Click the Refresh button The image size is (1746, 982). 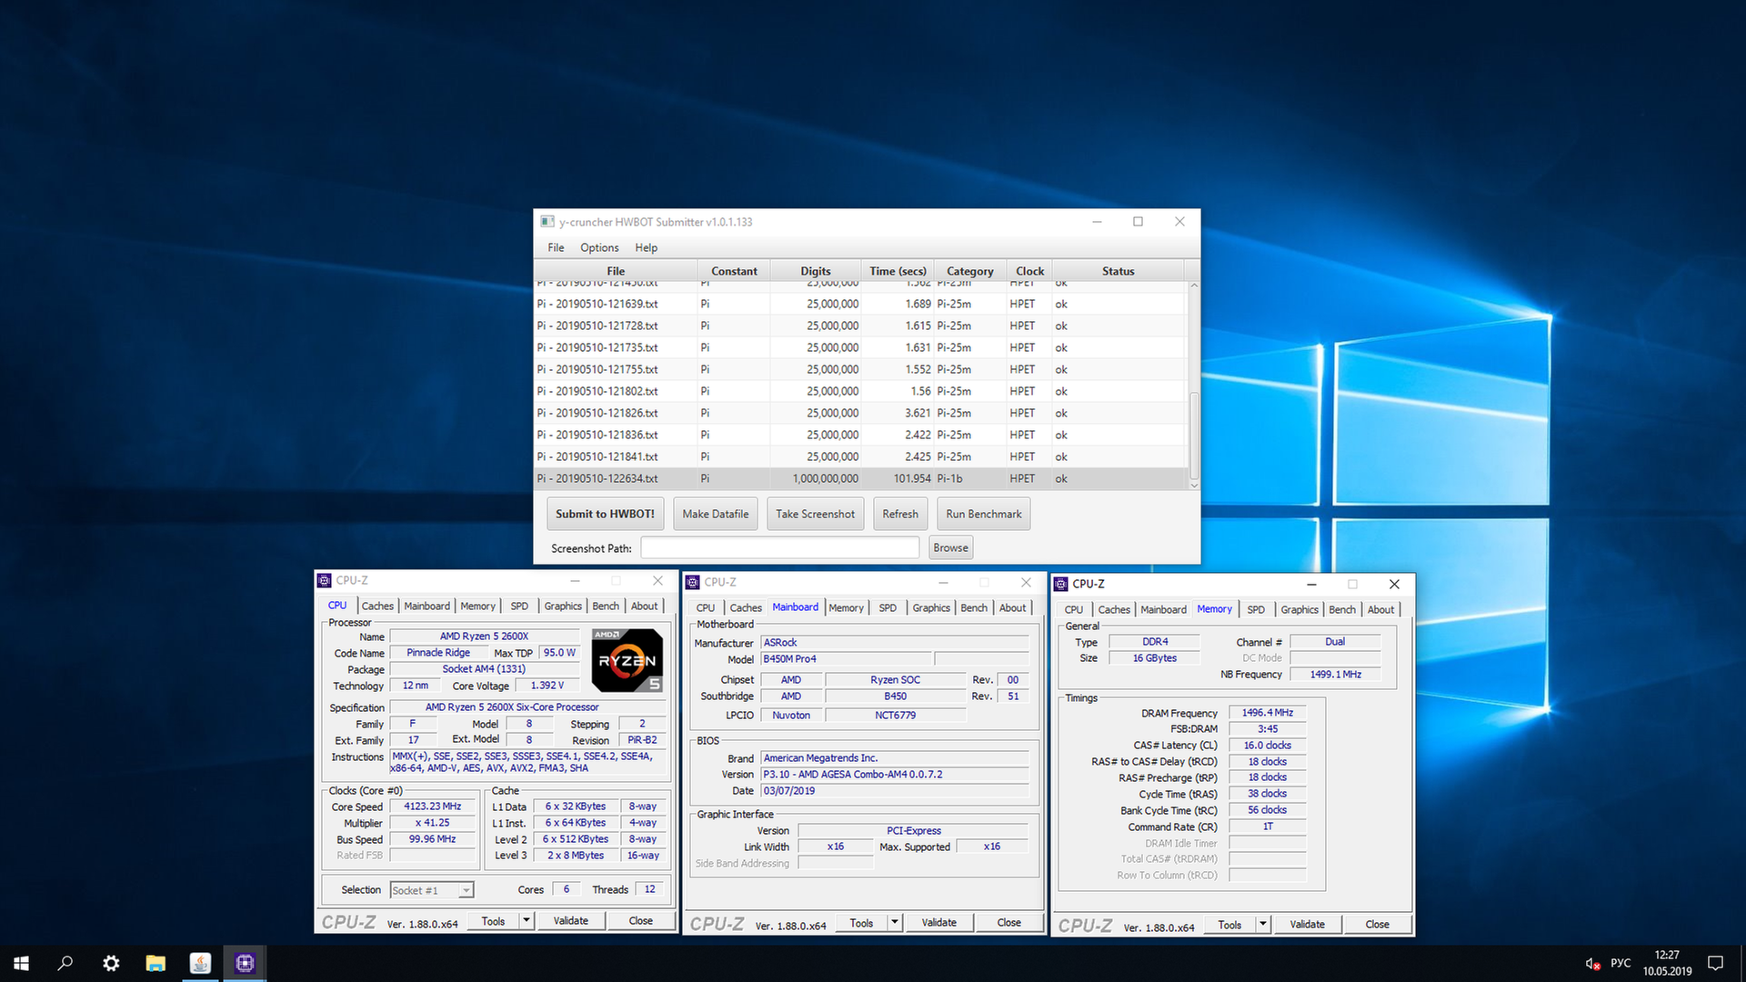[x=900, y=514]
